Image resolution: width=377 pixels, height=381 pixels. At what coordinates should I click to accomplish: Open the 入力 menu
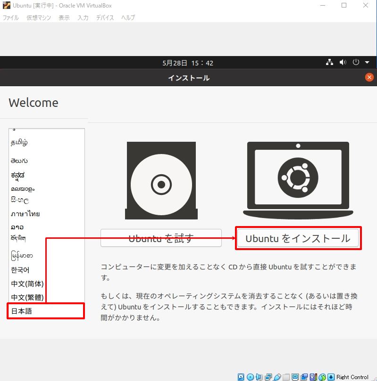(83, 18)
